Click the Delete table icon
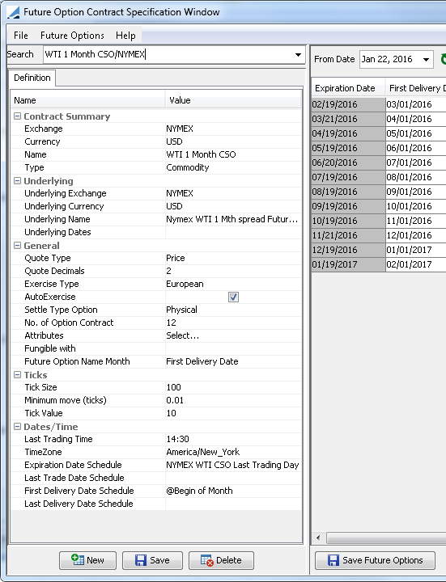 click(206, 560)
